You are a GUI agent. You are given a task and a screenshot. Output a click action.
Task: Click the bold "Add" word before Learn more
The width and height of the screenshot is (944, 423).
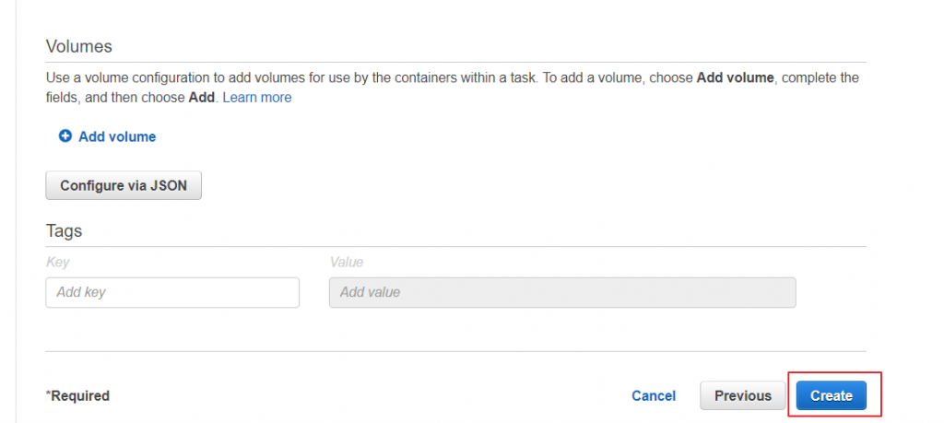tap(201, 97)
